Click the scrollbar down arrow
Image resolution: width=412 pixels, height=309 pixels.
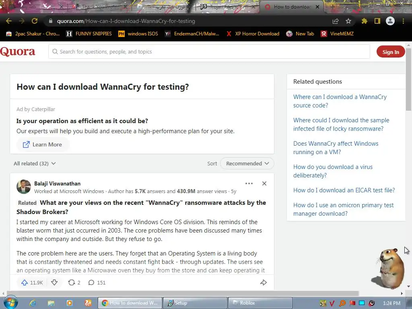coord(408,286)
